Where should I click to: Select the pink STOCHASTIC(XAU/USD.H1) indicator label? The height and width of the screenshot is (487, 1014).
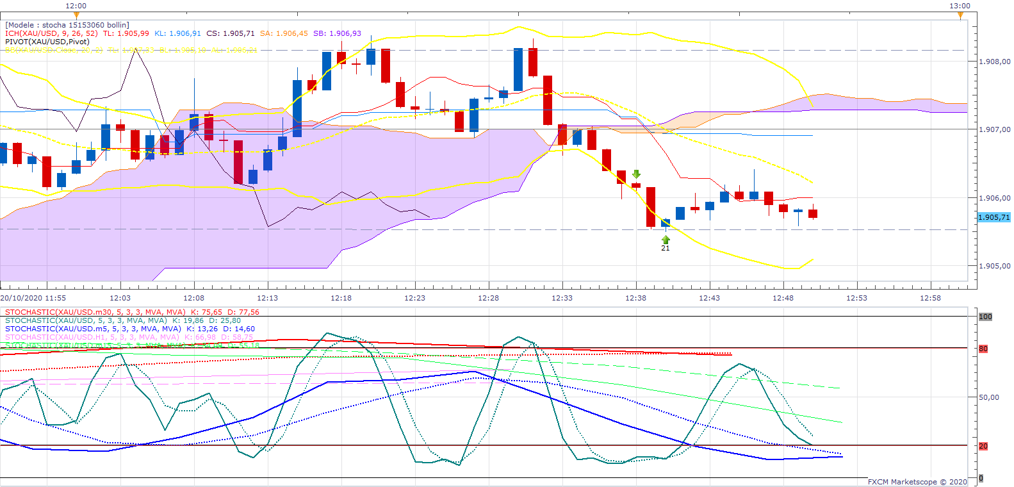tap(92, 337)
